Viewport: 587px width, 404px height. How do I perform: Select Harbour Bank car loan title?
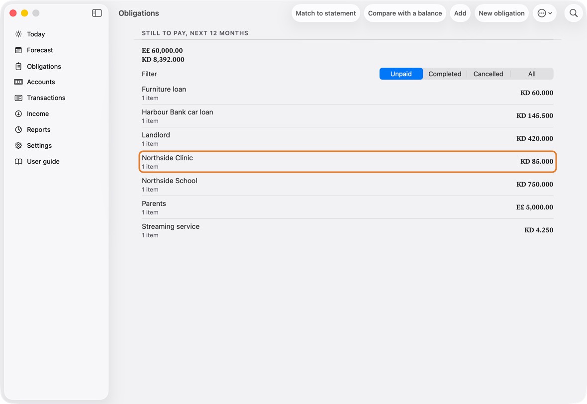[178, 112]
